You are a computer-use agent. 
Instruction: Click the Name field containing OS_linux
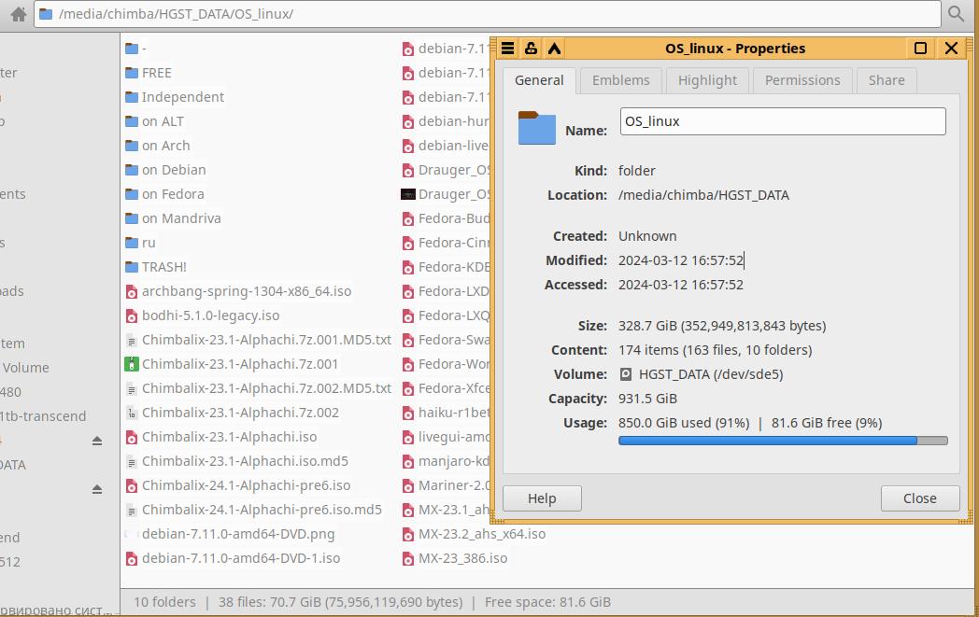coord(783,121)
